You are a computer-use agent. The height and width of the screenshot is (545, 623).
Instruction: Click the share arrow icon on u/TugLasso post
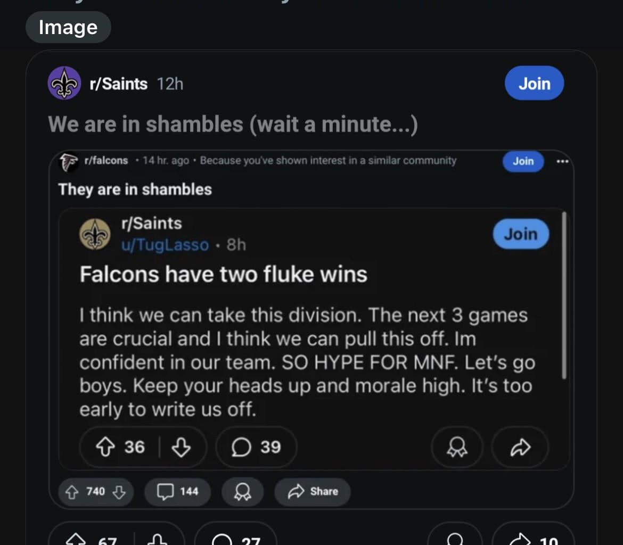coord(520,448)
